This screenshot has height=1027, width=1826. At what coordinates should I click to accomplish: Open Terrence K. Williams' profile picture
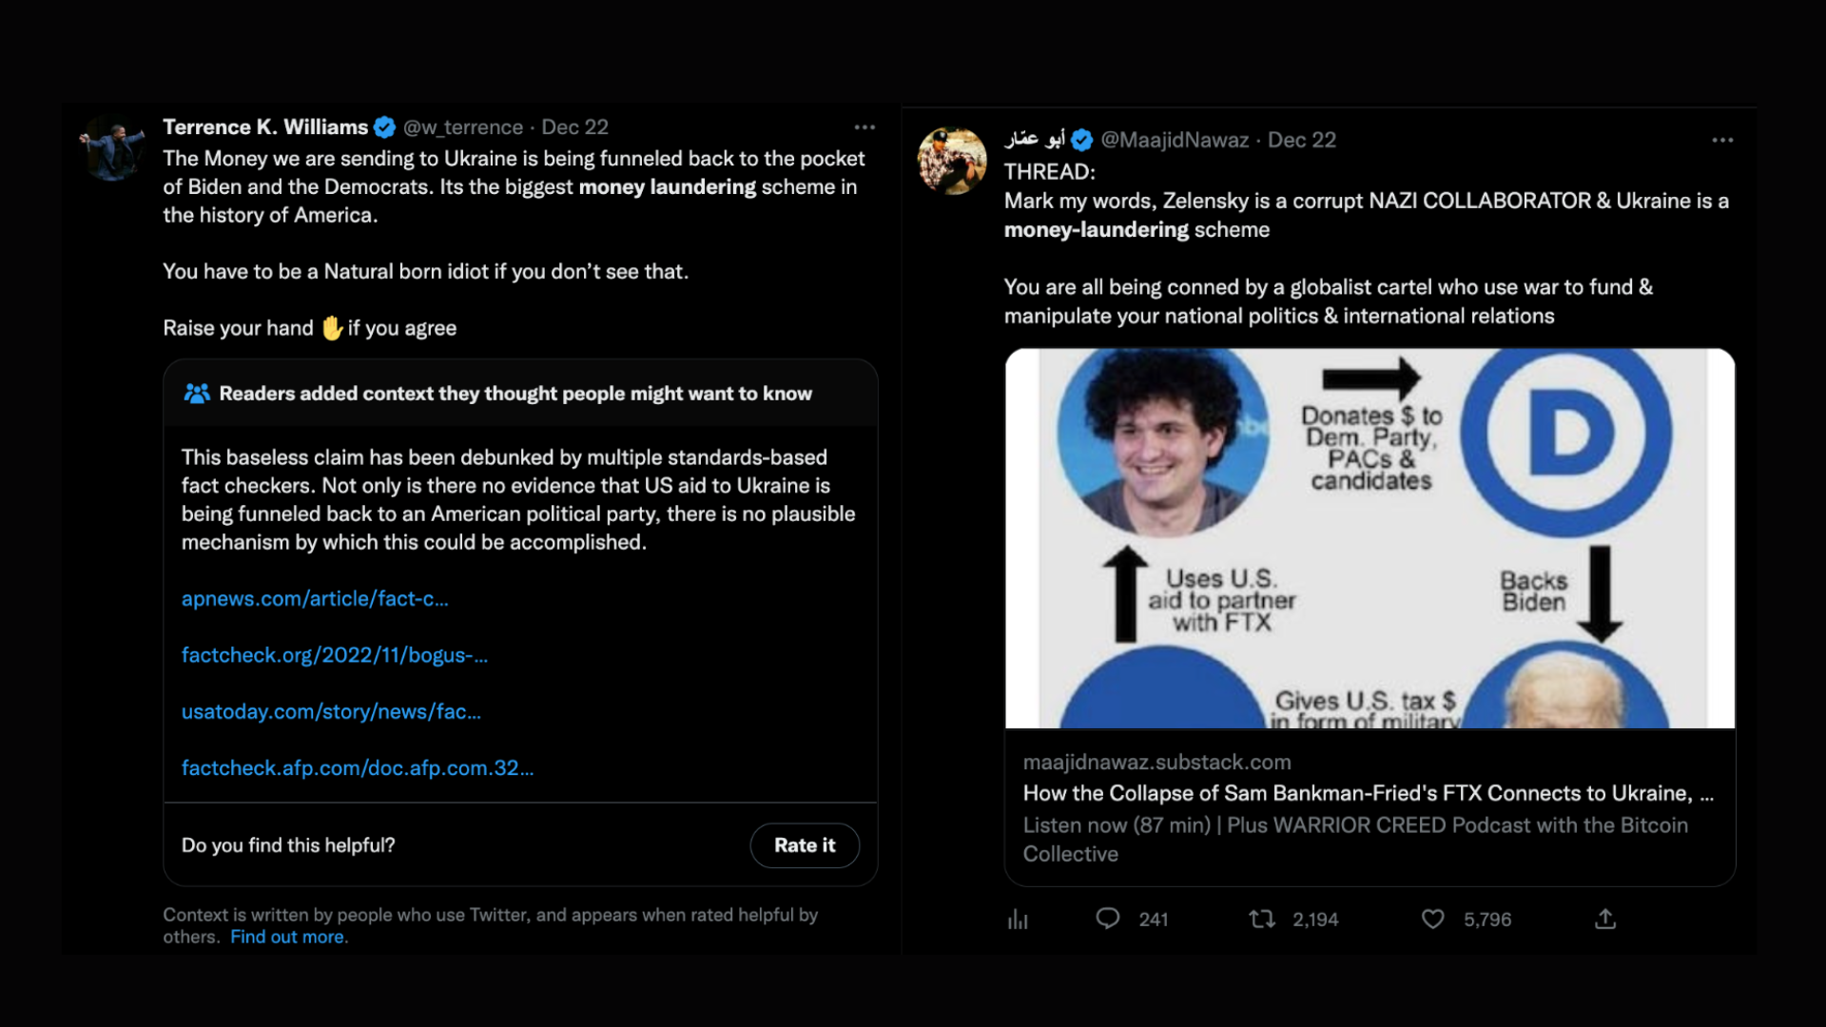pos(112,150)
